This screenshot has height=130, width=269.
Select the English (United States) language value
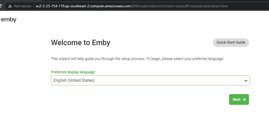(74, 81)
